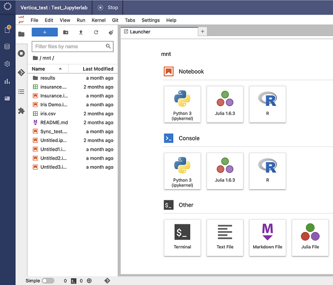Click the search magnifier in filter box
The height and width of the screenshot is (285, 333).
point(108,46)
